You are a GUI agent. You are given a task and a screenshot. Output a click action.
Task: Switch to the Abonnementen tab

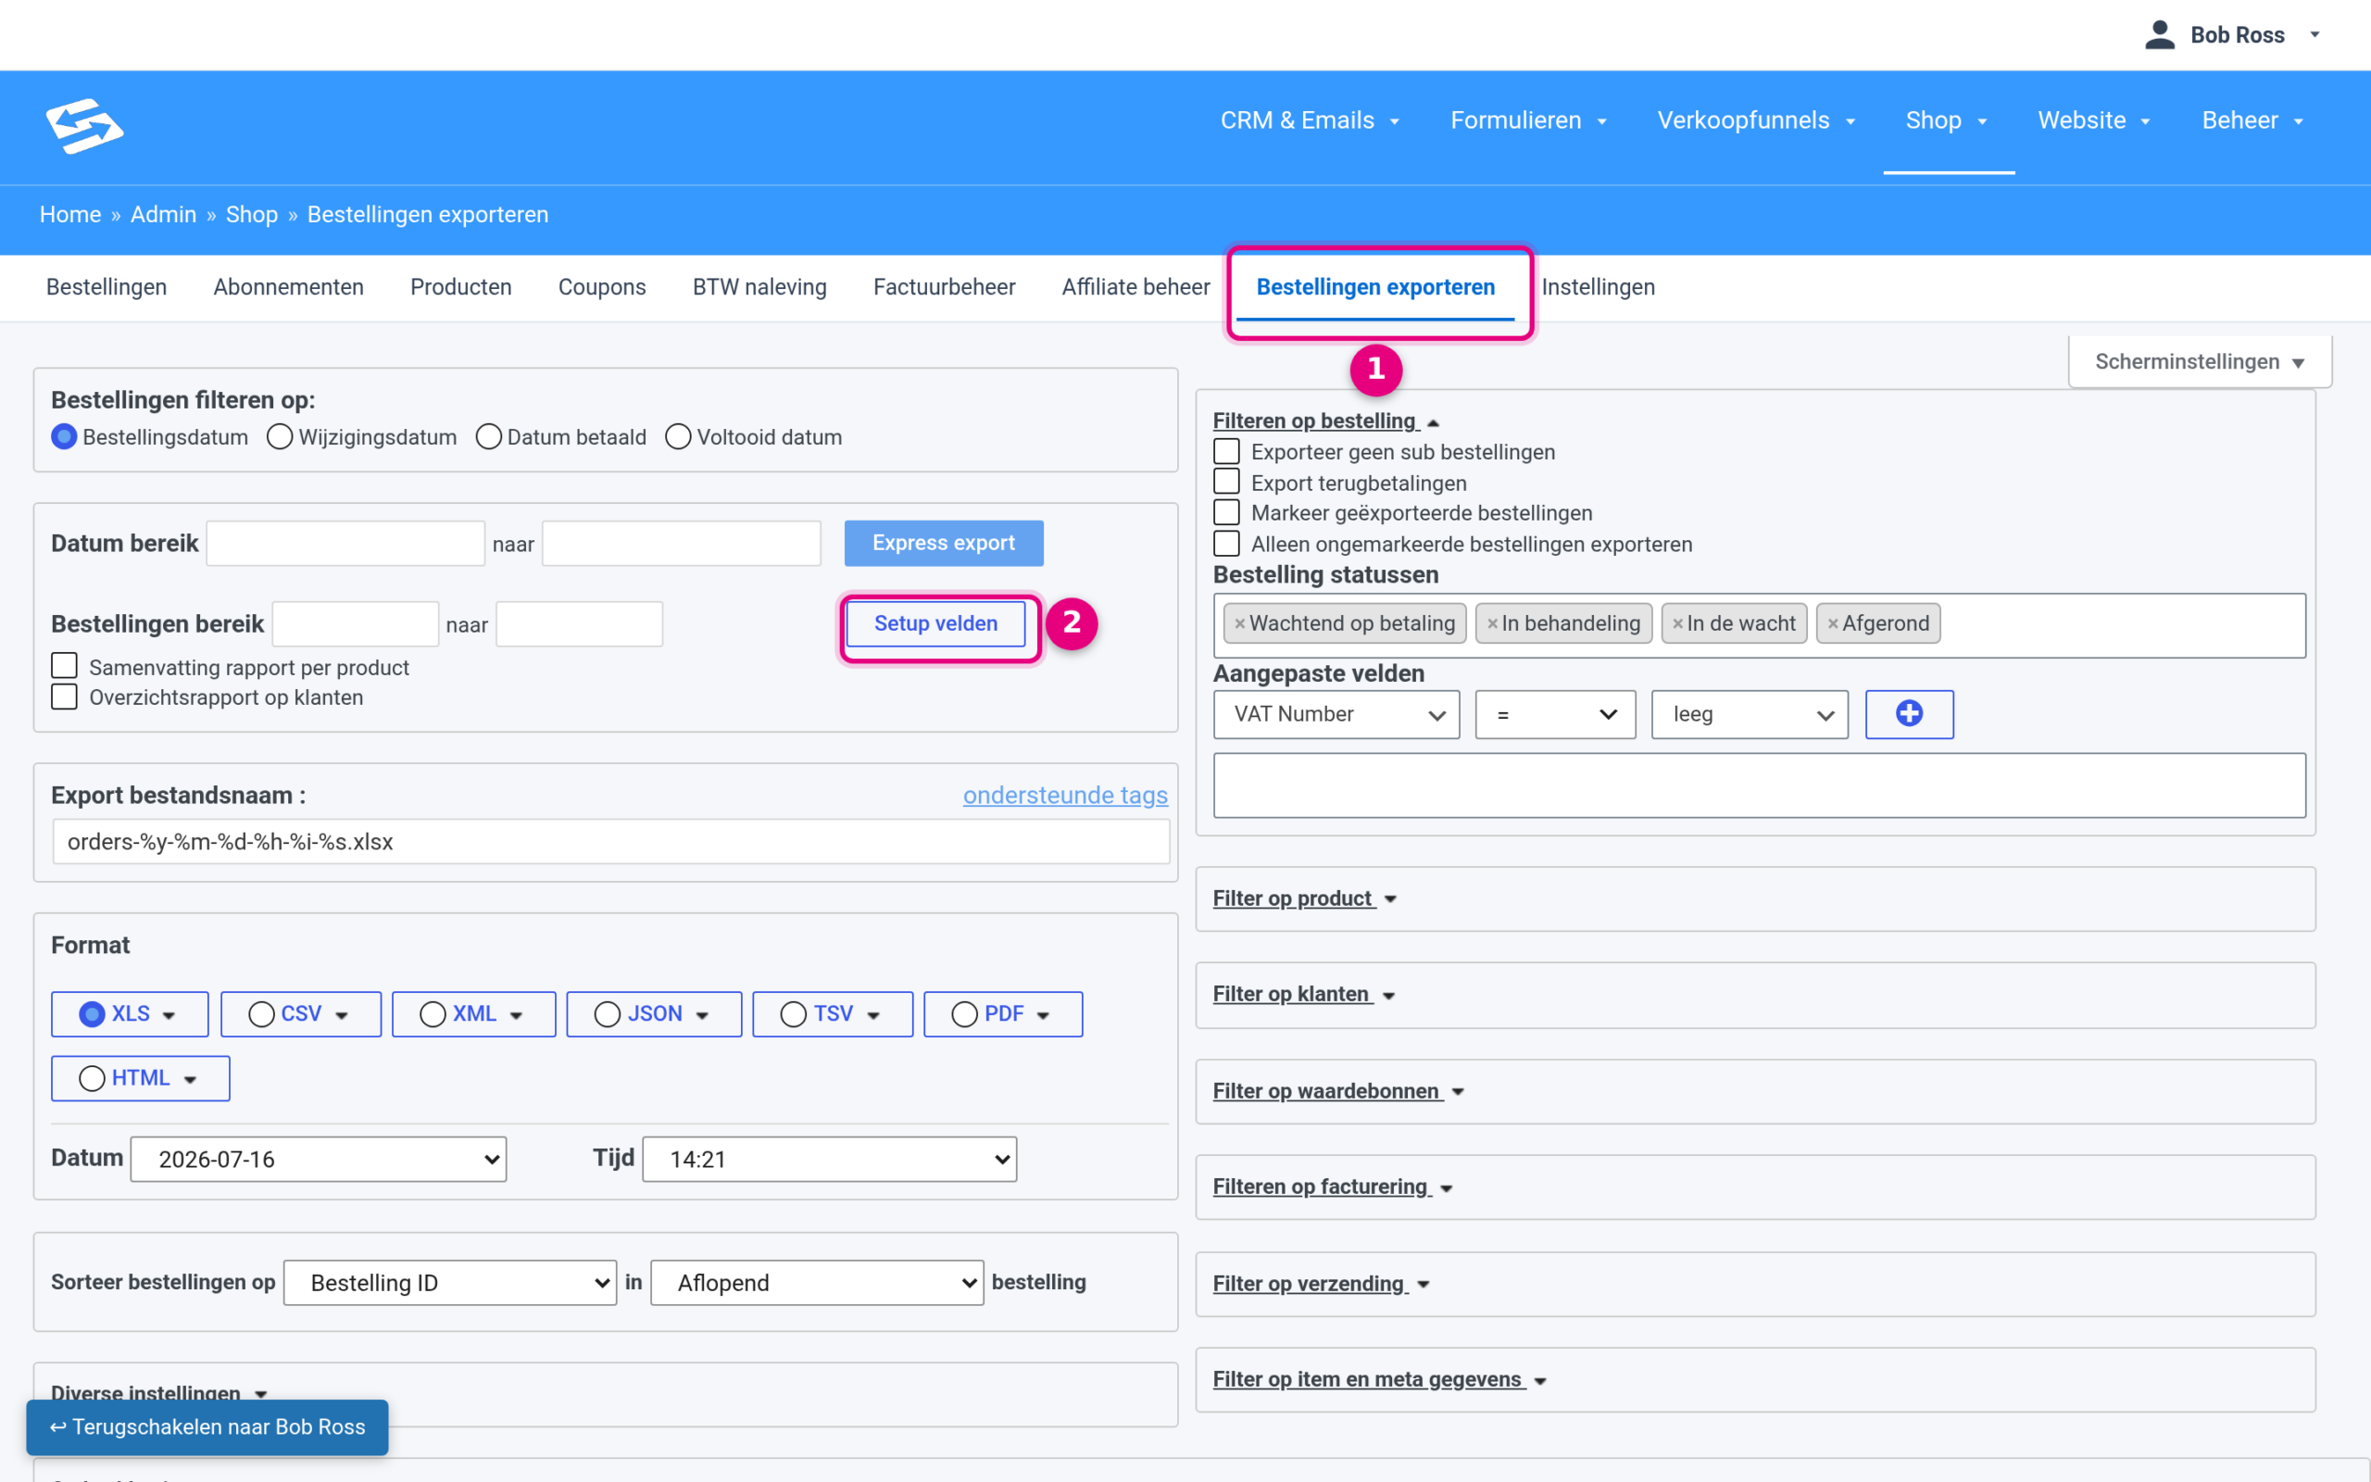[288, 287]
